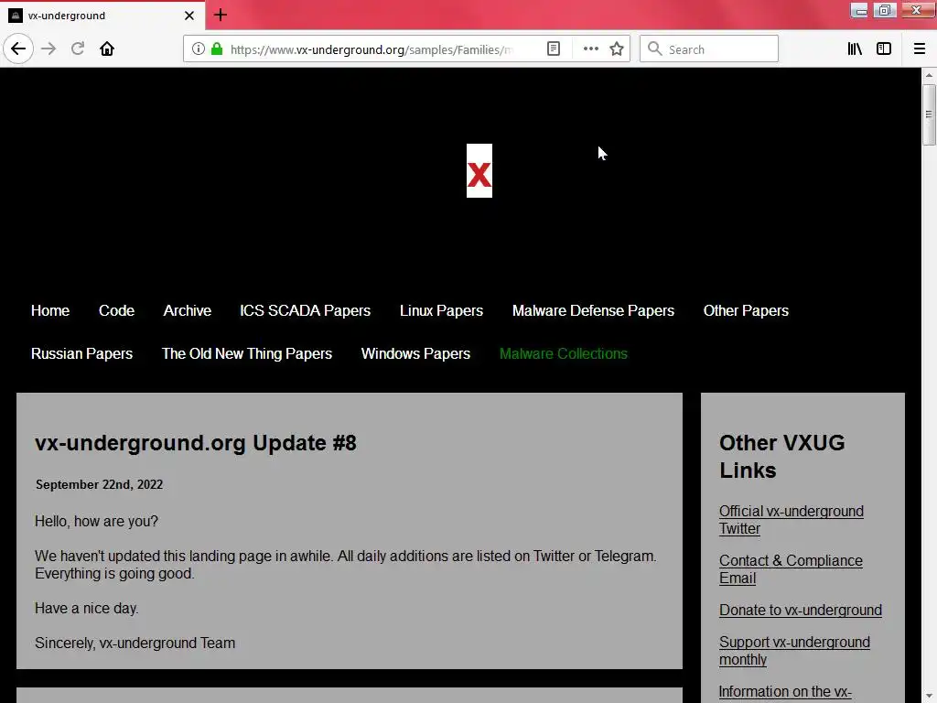Click the September 22nd, 2022 date

tap(99, 485)
